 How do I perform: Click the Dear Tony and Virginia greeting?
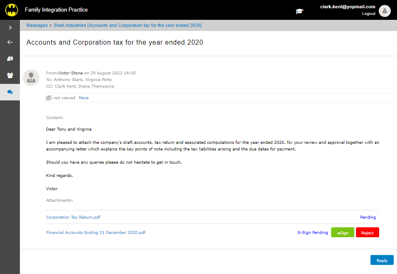click(x=69, y=129)
